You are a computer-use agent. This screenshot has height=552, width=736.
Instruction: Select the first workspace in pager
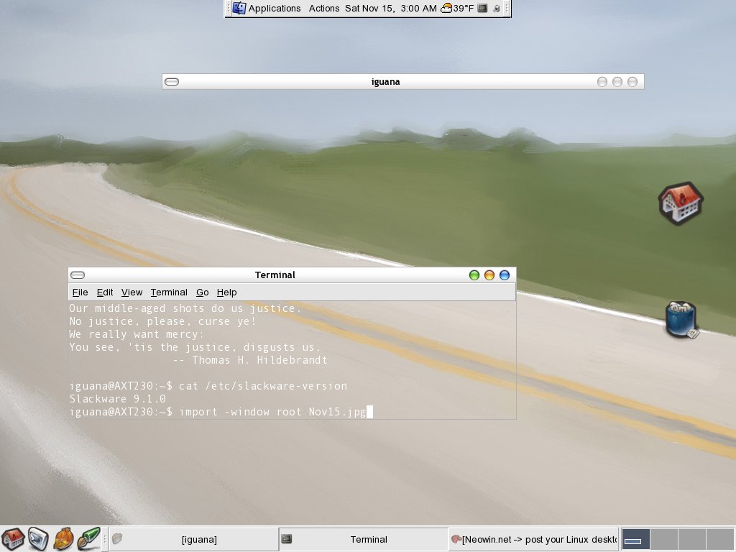[635, 539]
